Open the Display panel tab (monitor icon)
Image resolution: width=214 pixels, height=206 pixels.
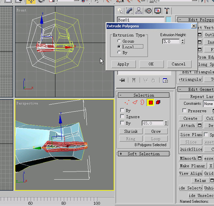pos(158,11)
